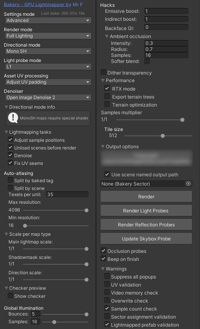Click the object picker circle for Bakery Sector
The image size is (200, 329).
(x=188, y=184)
